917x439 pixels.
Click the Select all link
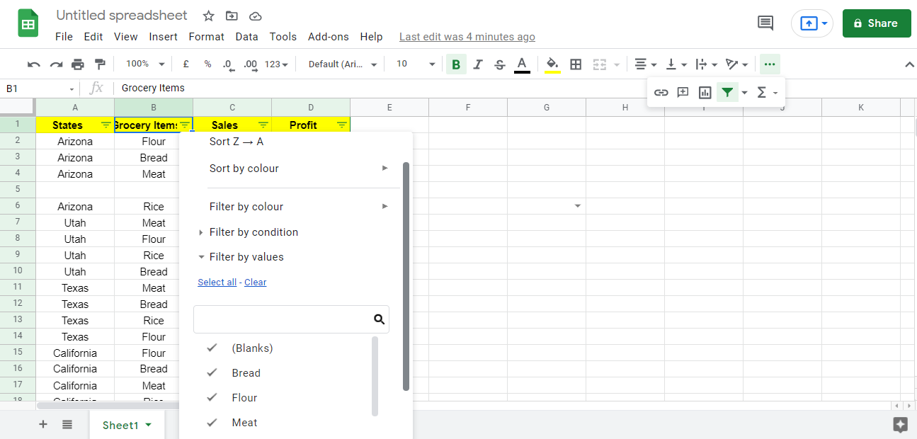click(217, 283)
